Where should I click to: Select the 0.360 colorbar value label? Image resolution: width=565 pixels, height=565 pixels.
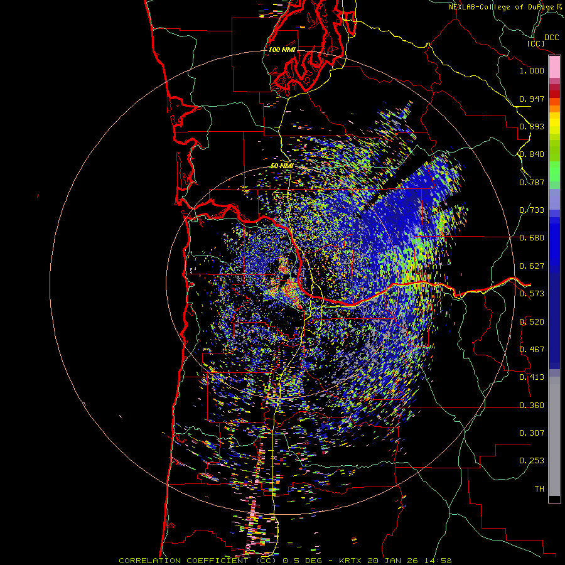pos(532,406)
